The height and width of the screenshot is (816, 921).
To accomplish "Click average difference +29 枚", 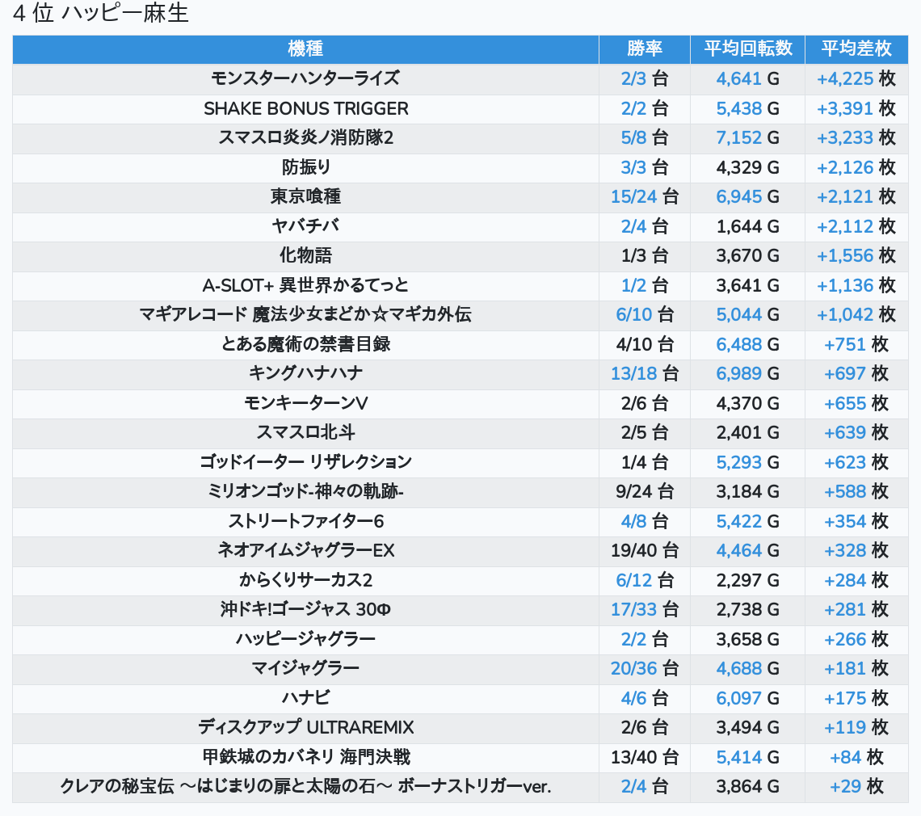I will pyautogui.click(x=856, y=787).
